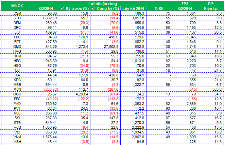225x145 pixels.
Task: Select MSN negative EPS '(315)'
Action: (x=192, y=89)
